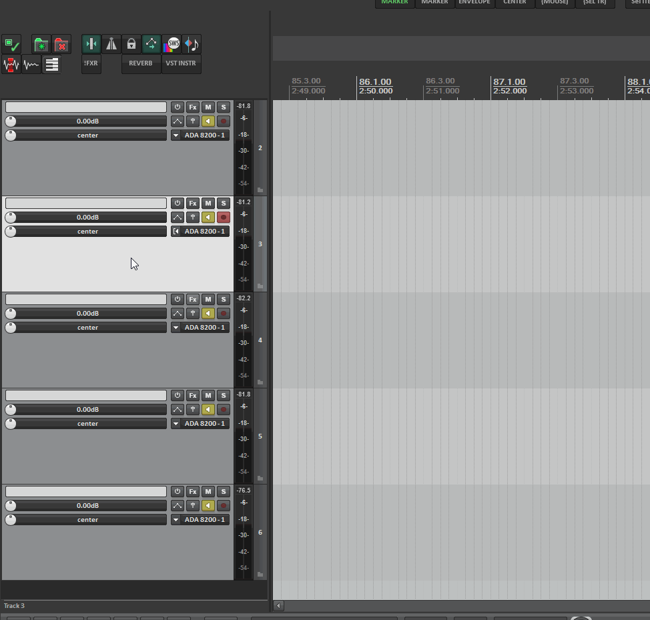Click the Fx button on track 5
Screen dimensions: 650x620
coord(193,396)
